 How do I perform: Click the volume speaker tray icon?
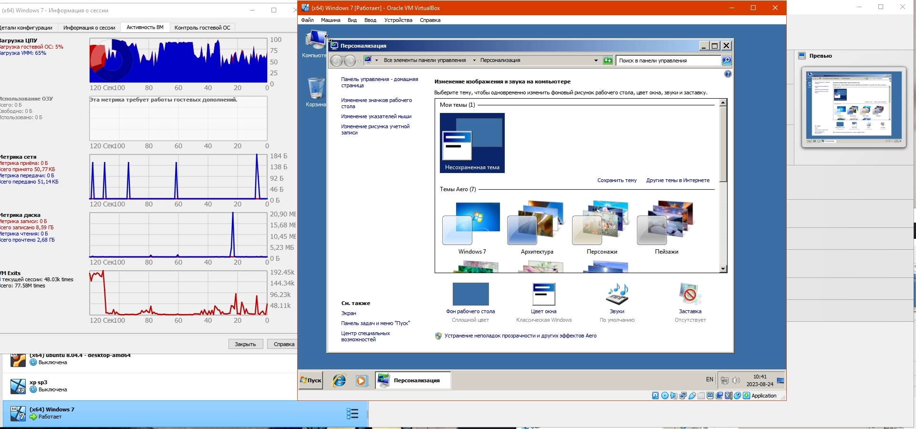click(736, 380)
